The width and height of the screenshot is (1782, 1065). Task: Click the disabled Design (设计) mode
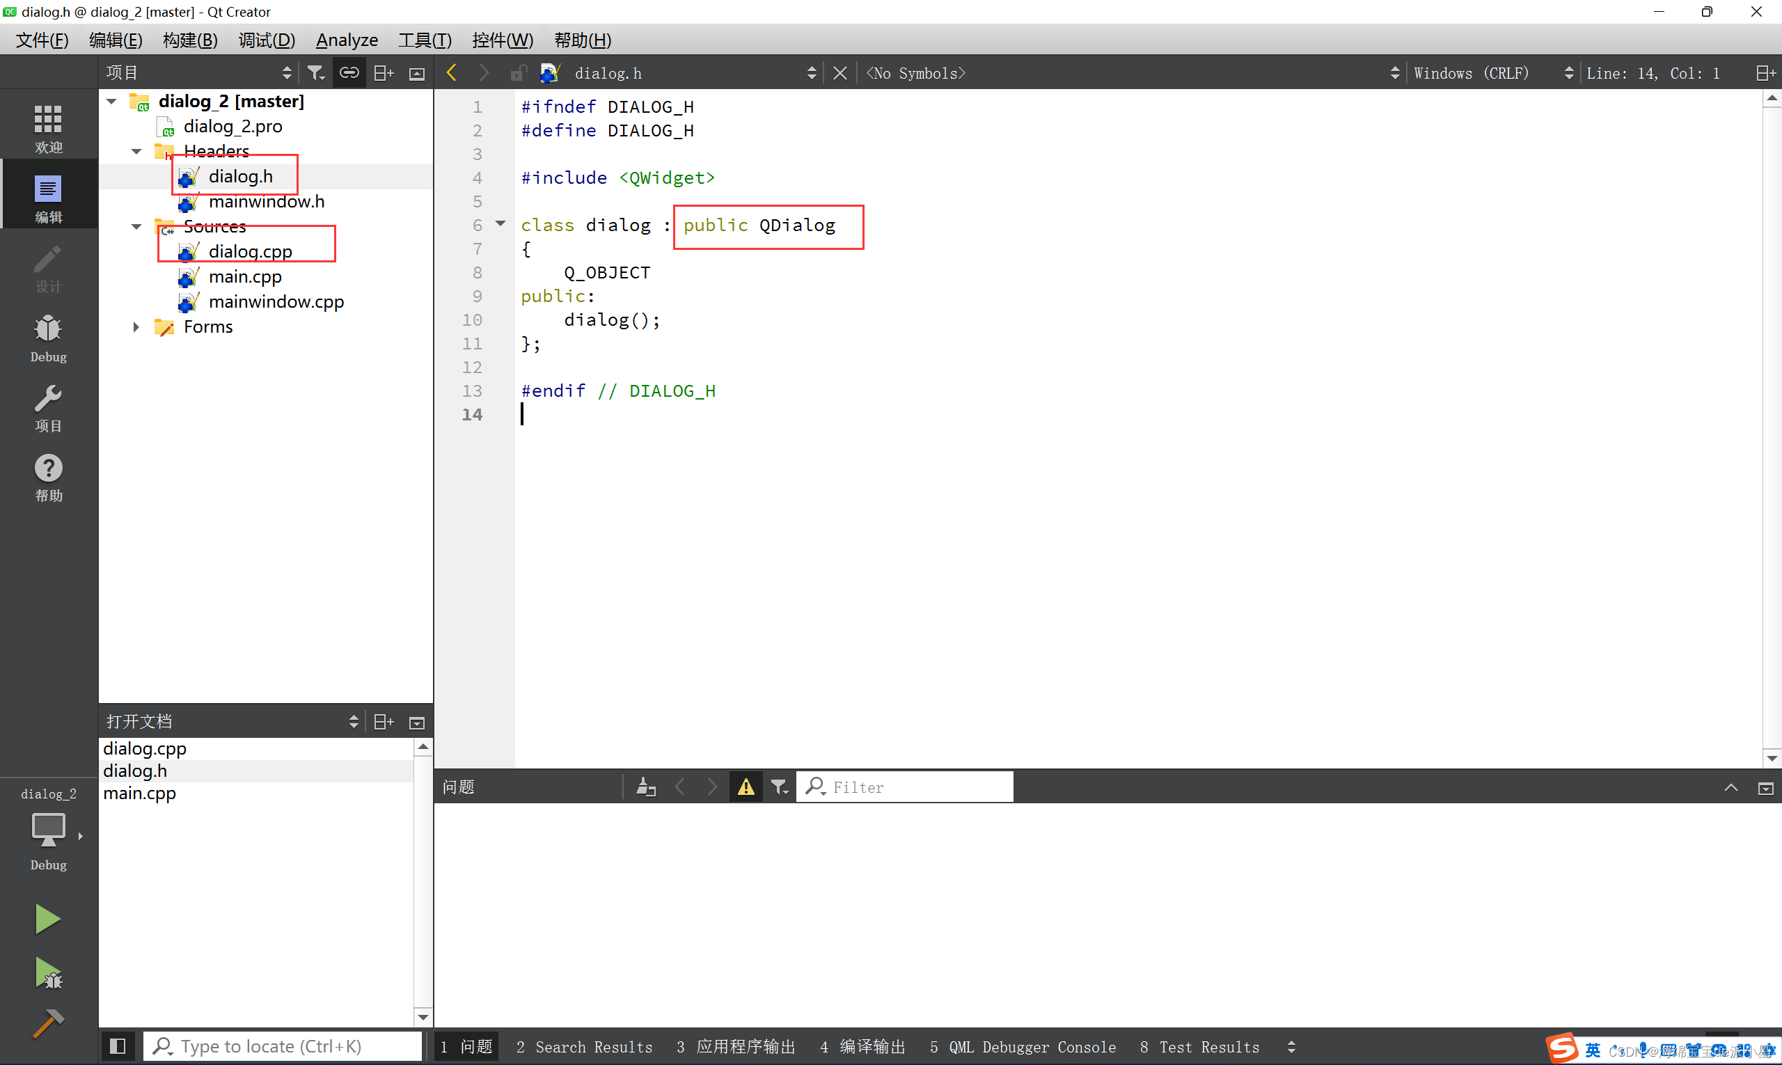(48, 269)
